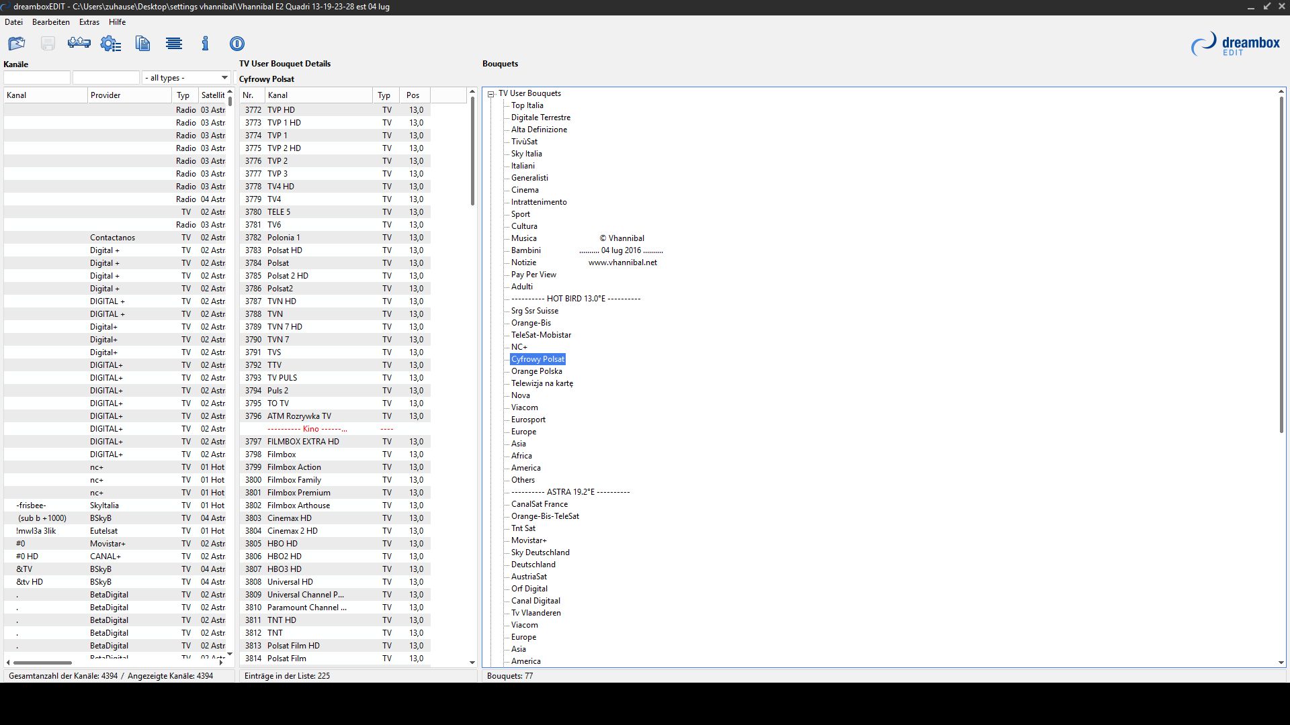This screenshot has height=725, width=1290.
Task: Open the Bearbeiten menu
Action: tap(51, 22)
